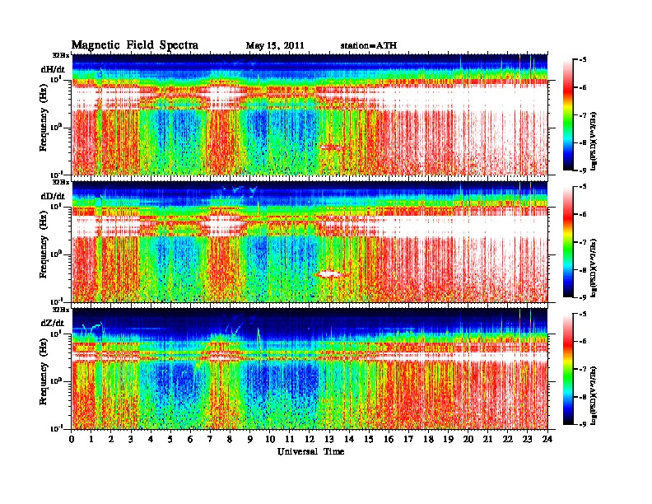Click the white burst near 13 UT in dH/dt panel
The image size is (652, 504).
332,147
